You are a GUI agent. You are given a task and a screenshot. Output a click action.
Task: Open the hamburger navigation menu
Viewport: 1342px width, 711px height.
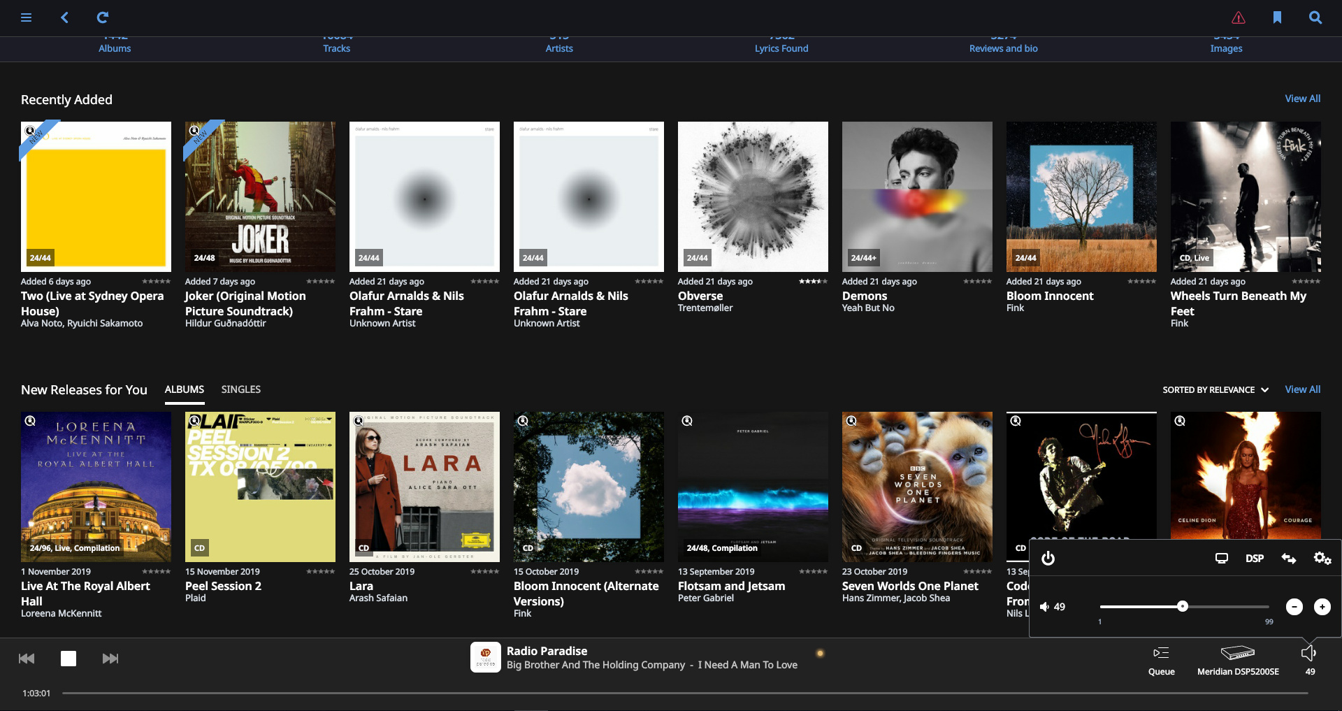[x=27, y=17]
